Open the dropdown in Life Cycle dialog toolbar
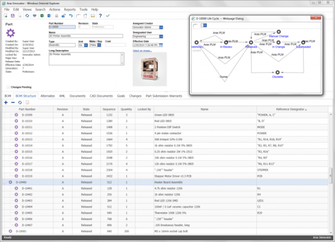The height and width of the screenshot is (242, 335). tap(205, 25)
